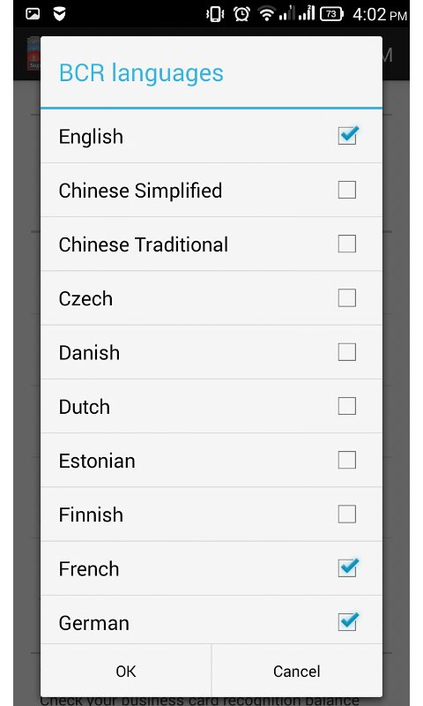This screenshot has width=423, height=706.
Task: Tick the Dutch checkbox
Action: click(x=347, y=406)
